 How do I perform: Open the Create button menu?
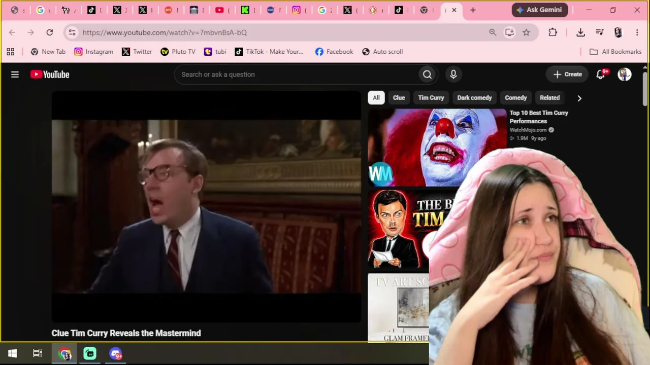[x=568, y=75]
